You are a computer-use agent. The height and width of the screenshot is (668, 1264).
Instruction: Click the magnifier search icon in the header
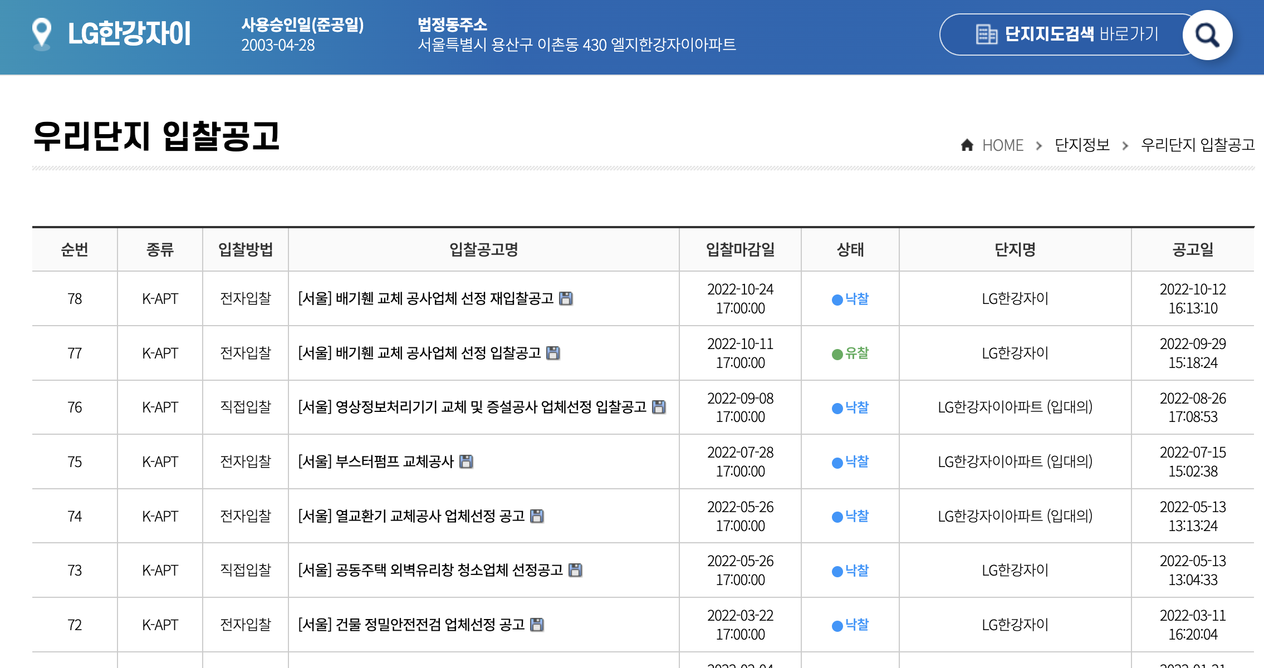coord(1207,35)
